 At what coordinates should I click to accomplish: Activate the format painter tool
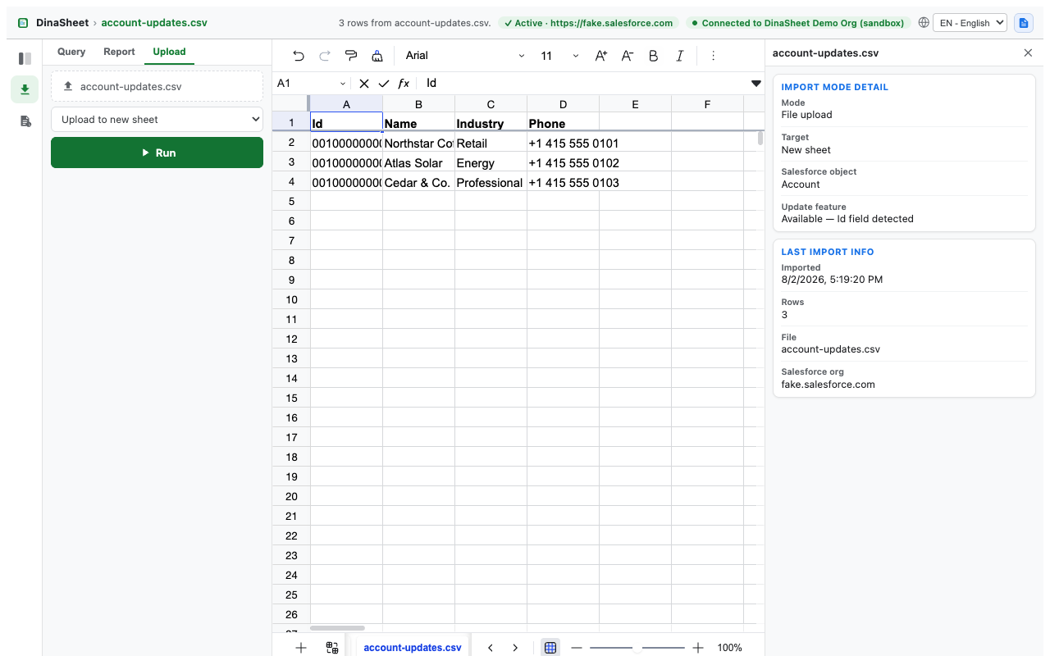tap(351, 56)
